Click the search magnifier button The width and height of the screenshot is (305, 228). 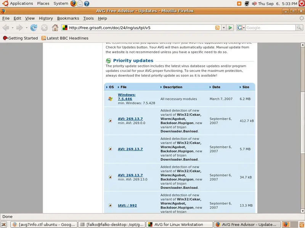(299, 28)
